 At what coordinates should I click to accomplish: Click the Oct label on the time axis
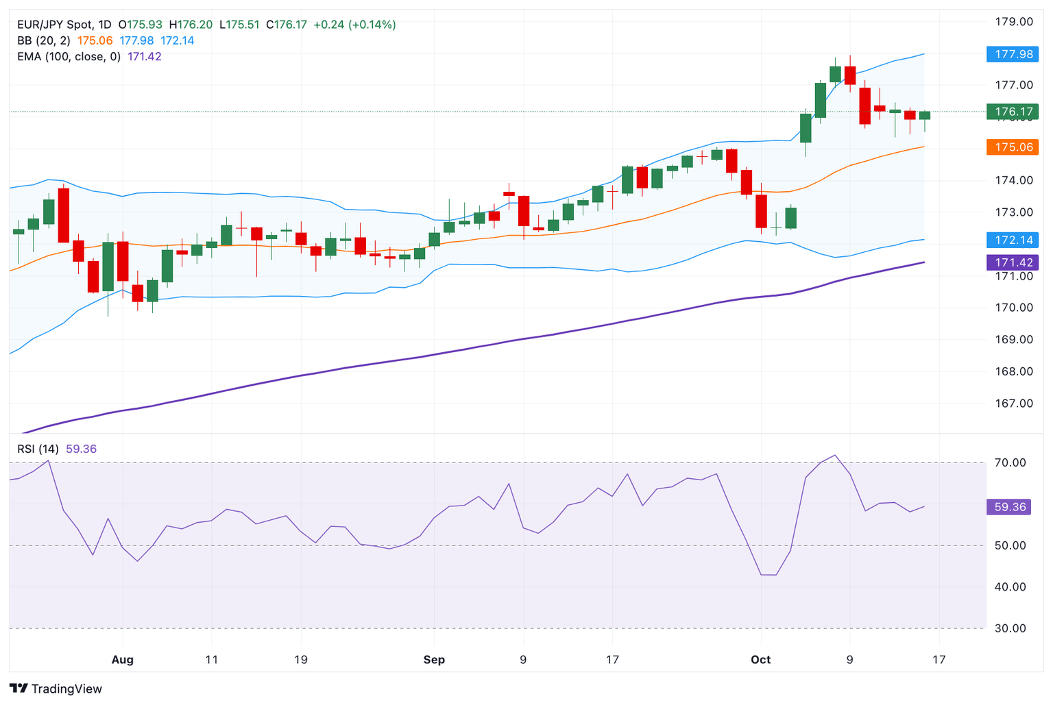point(760,660)
